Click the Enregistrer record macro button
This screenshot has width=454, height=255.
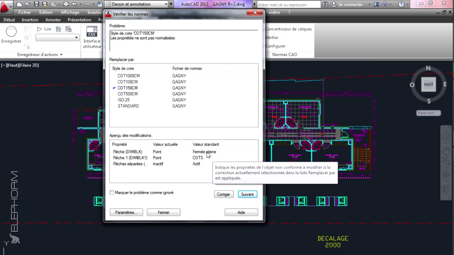11,35
